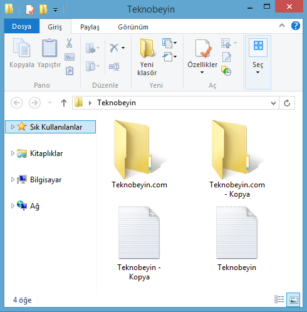Viewport: 307px width, 312px height.
Task: Select Sık Kullanılanlar in navigation pane
Action: 50,127
